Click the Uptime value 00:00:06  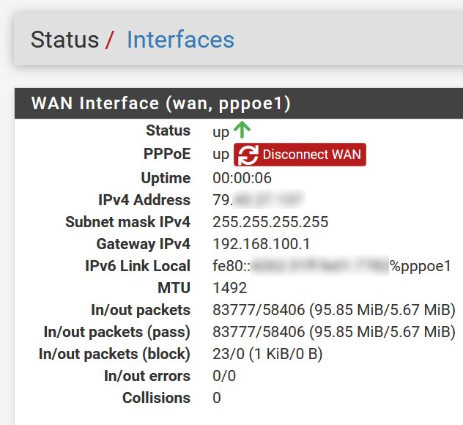(x=242, y=178)
